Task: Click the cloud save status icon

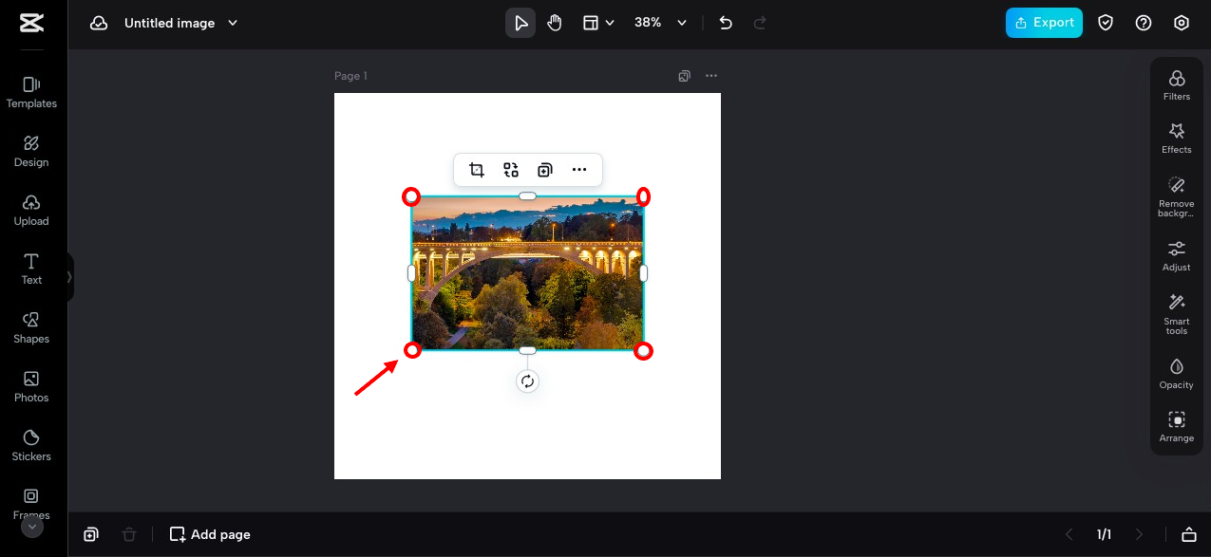Action: 99,23
